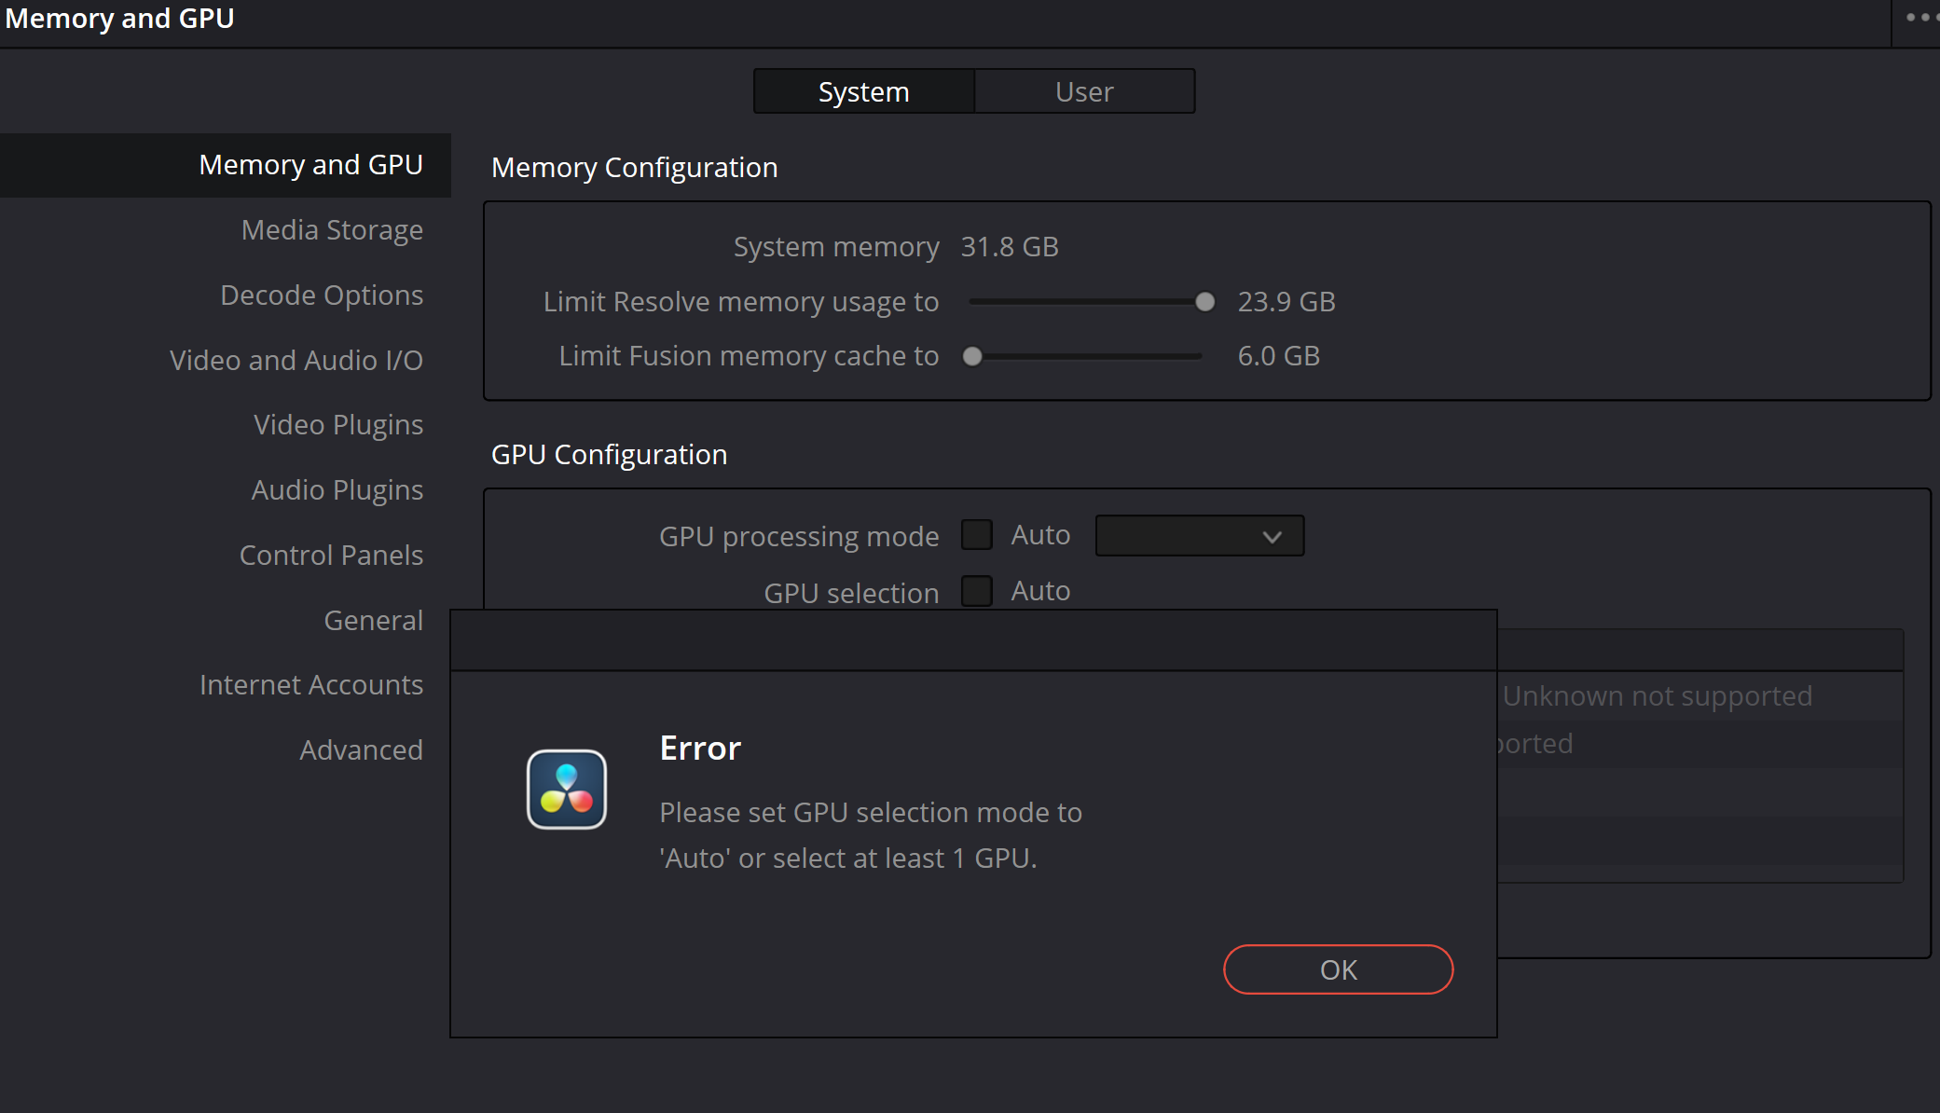Switch to the System tab
Image resolution: width=1940 pixels, height=1113 pixels.
(863, 91)
